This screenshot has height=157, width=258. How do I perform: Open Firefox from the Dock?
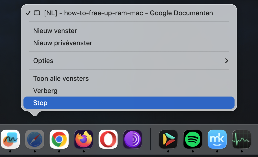83,139
